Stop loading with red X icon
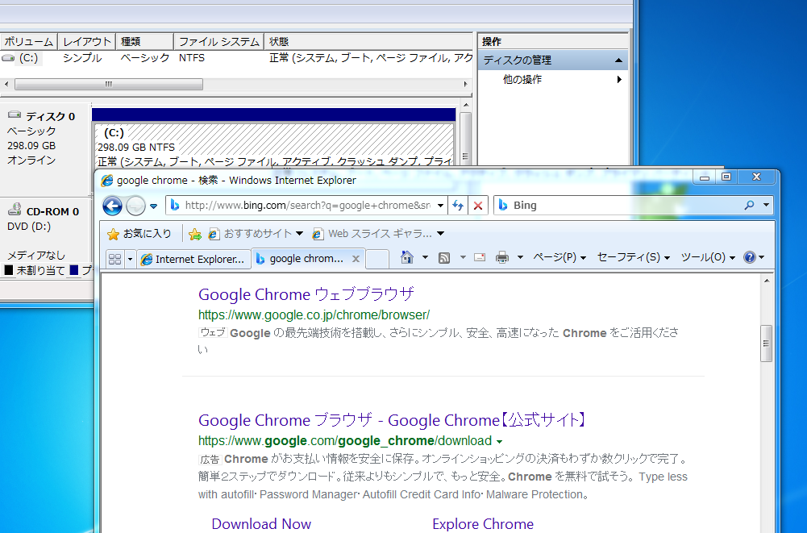 point(478,206)
